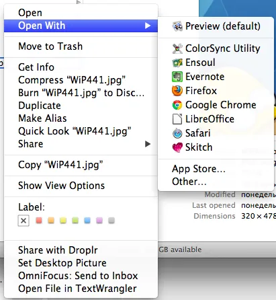The image size is (276, 300).
Task: Choose Other… application option
Action: click(216, 182)
